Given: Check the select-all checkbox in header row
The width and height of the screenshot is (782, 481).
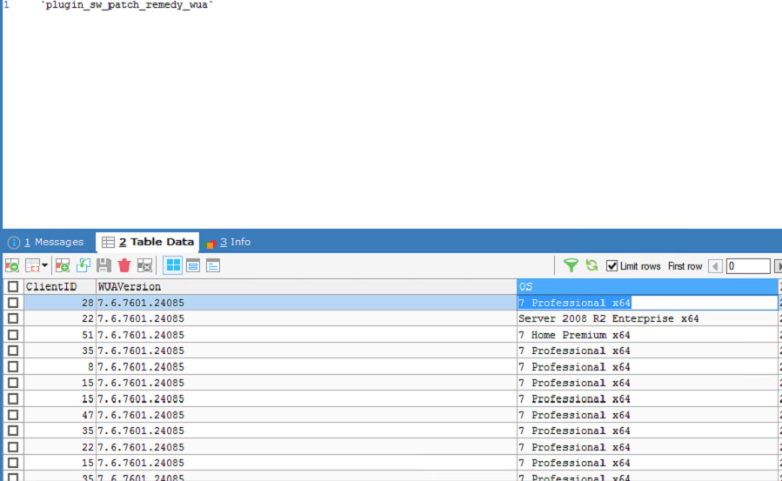Looking at the screenshot, I should [x=13, y=286].
